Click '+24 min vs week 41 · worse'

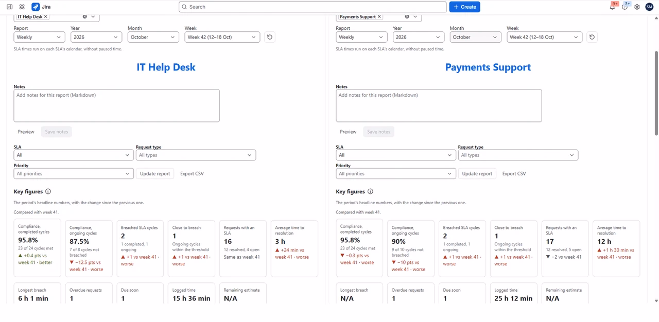tap(293, 254)
